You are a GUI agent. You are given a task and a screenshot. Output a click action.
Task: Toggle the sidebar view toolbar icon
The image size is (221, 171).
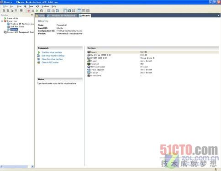pyautogui.click(x=65, y=10)
